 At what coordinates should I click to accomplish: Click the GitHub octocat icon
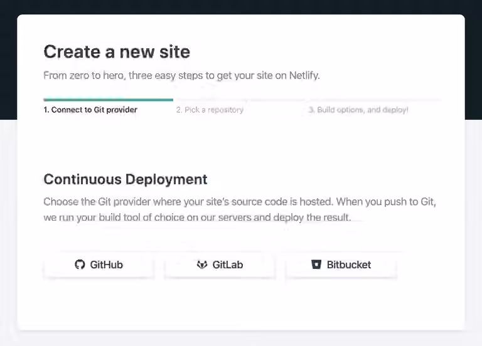(x=80, y=265)
